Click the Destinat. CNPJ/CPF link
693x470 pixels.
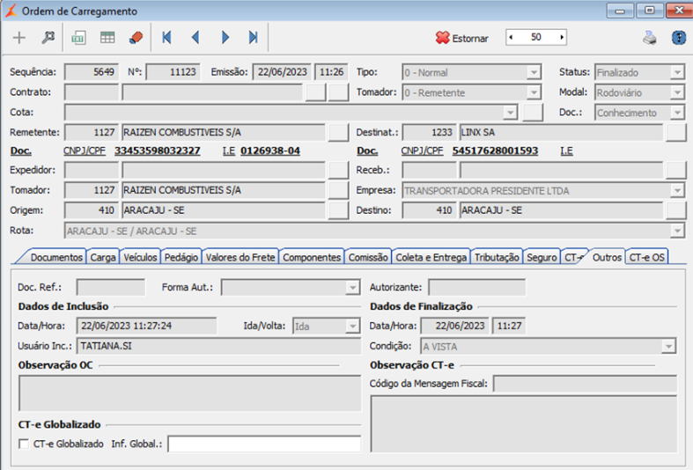click(422, 151)
